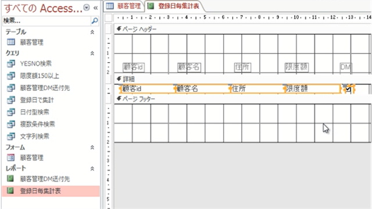Click the 顧客管理 form icon
This screenshot has width=372, height=209.
point(11,157)
